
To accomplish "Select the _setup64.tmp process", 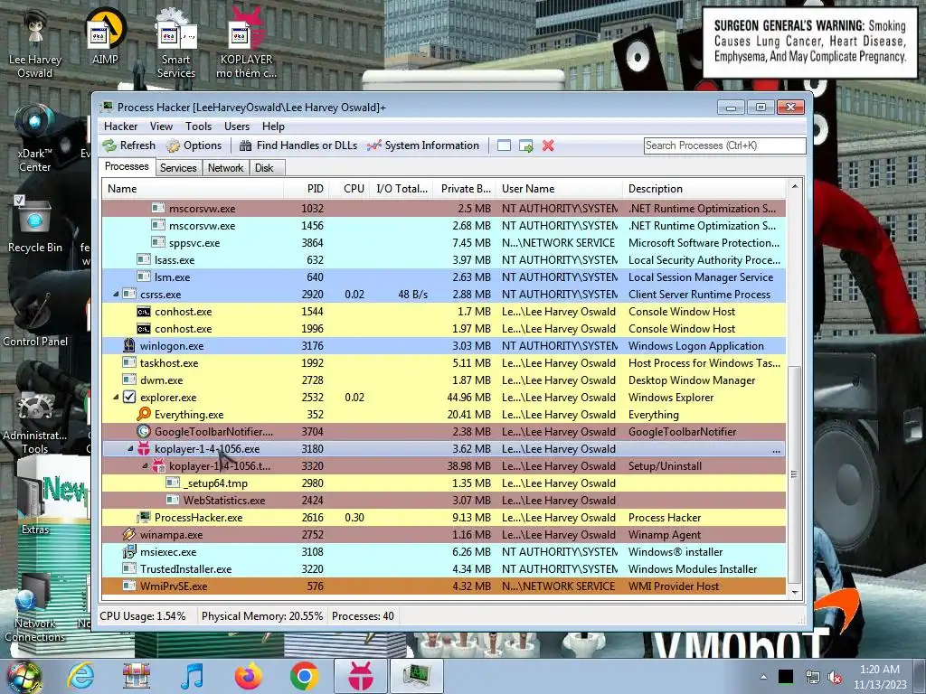I will tap(443, 483).
